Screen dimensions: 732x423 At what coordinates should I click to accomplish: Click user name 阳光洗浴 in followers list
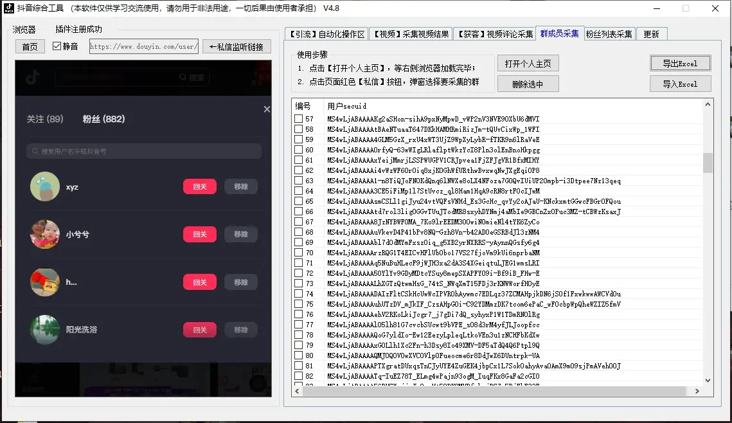[81, 330]
